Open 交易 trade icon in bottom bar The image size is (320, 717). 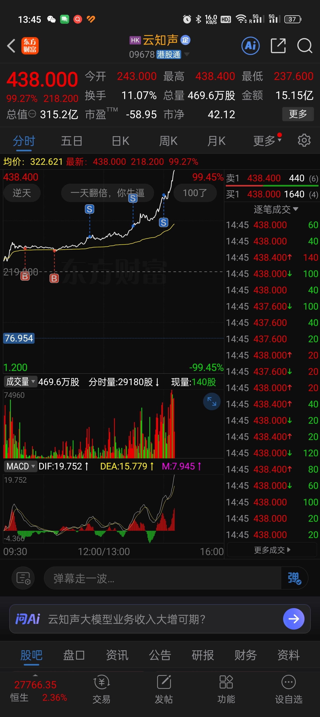[101, 689]
